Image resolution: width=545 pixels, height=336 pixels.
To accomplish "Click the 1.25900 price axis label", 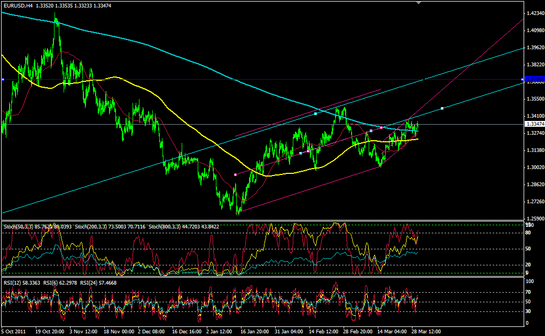I will tap(535, 219).
